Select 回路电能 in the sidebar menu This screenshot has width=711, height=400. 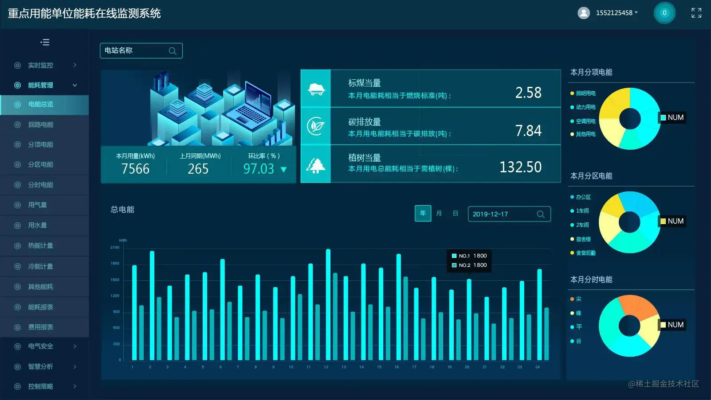pyautogui.click(x=41, y=124)
